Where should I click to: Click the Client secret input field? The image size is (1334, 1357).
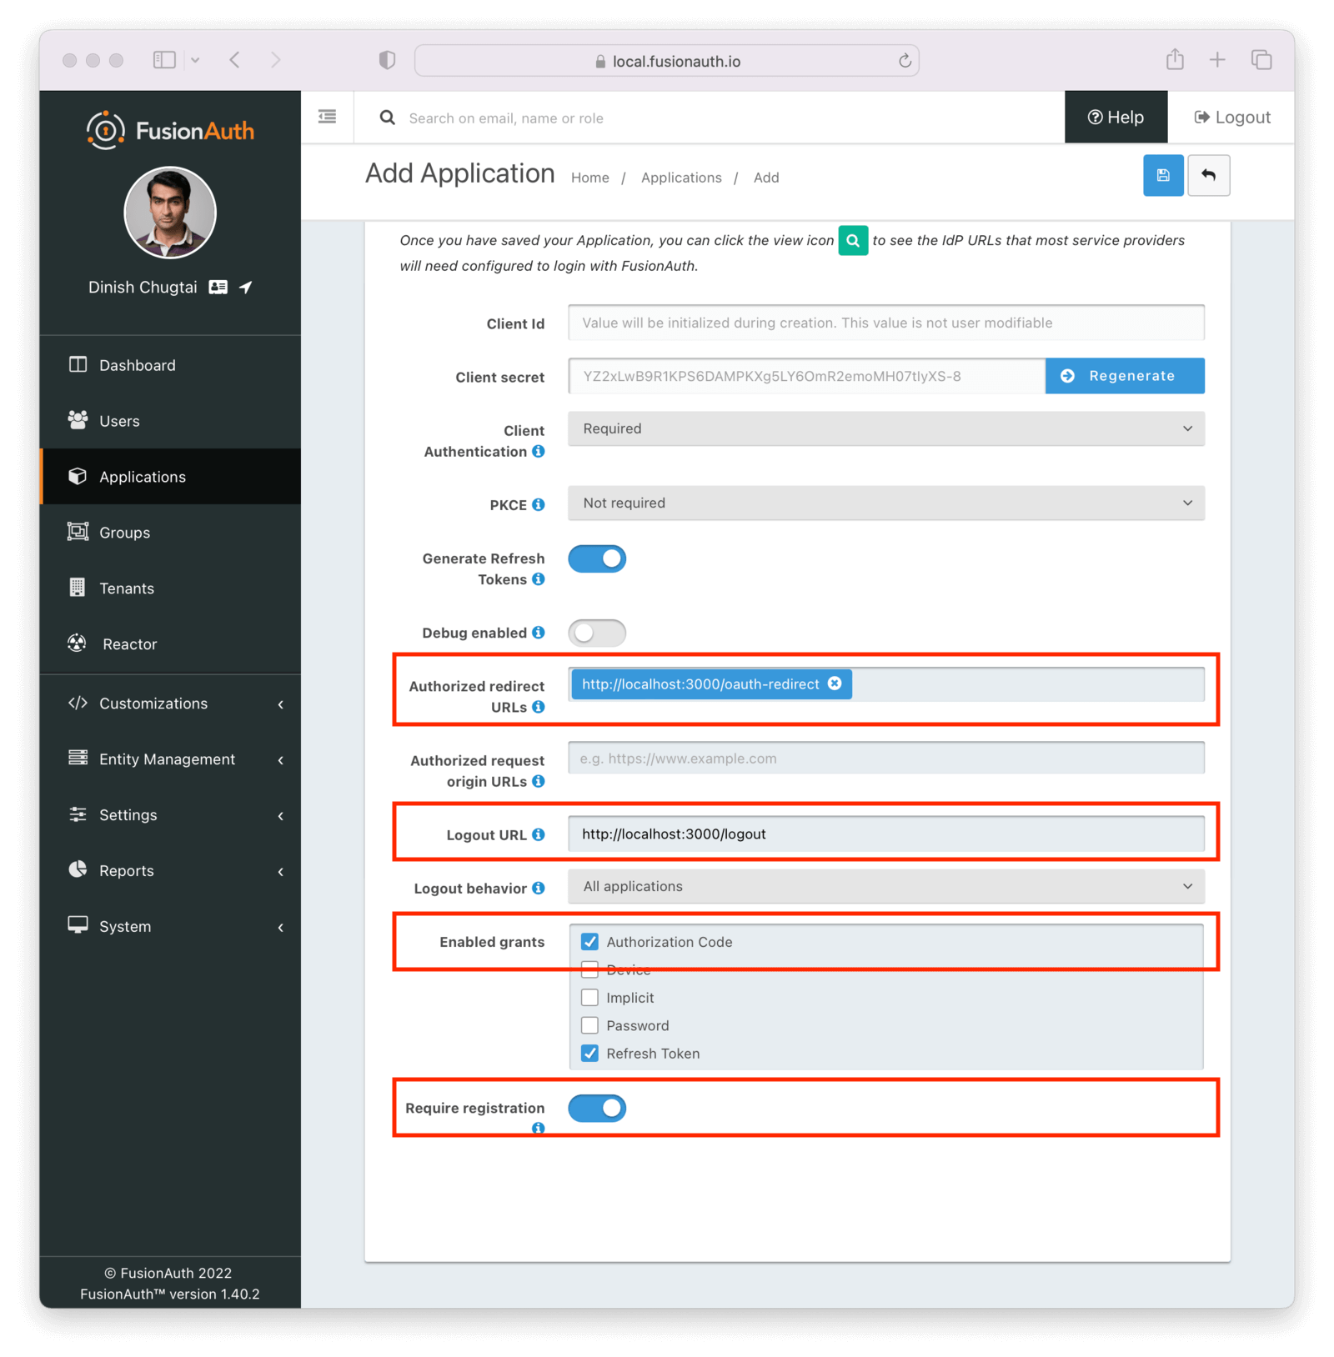tap(806, 376)
